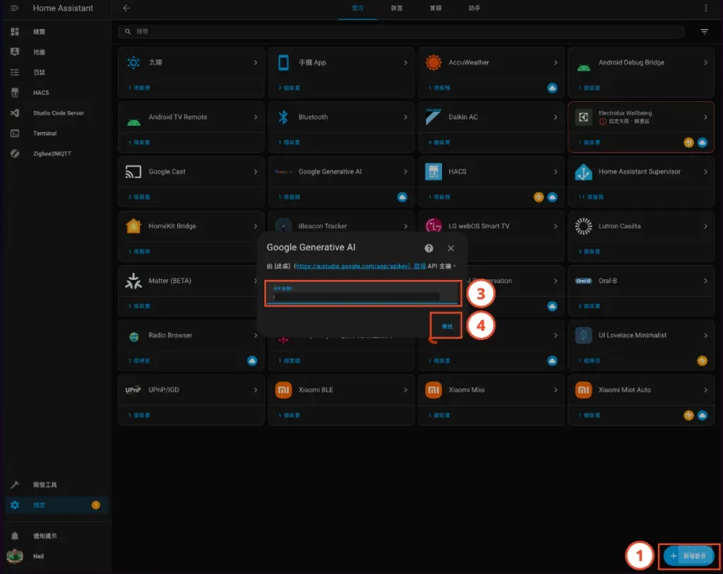Click the back arrow in the top header
The image size is (723, 574).
point(126,8)
